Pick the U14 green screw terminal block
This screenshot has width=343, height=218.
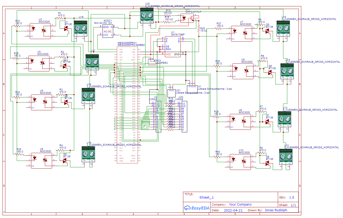[287, 71]
